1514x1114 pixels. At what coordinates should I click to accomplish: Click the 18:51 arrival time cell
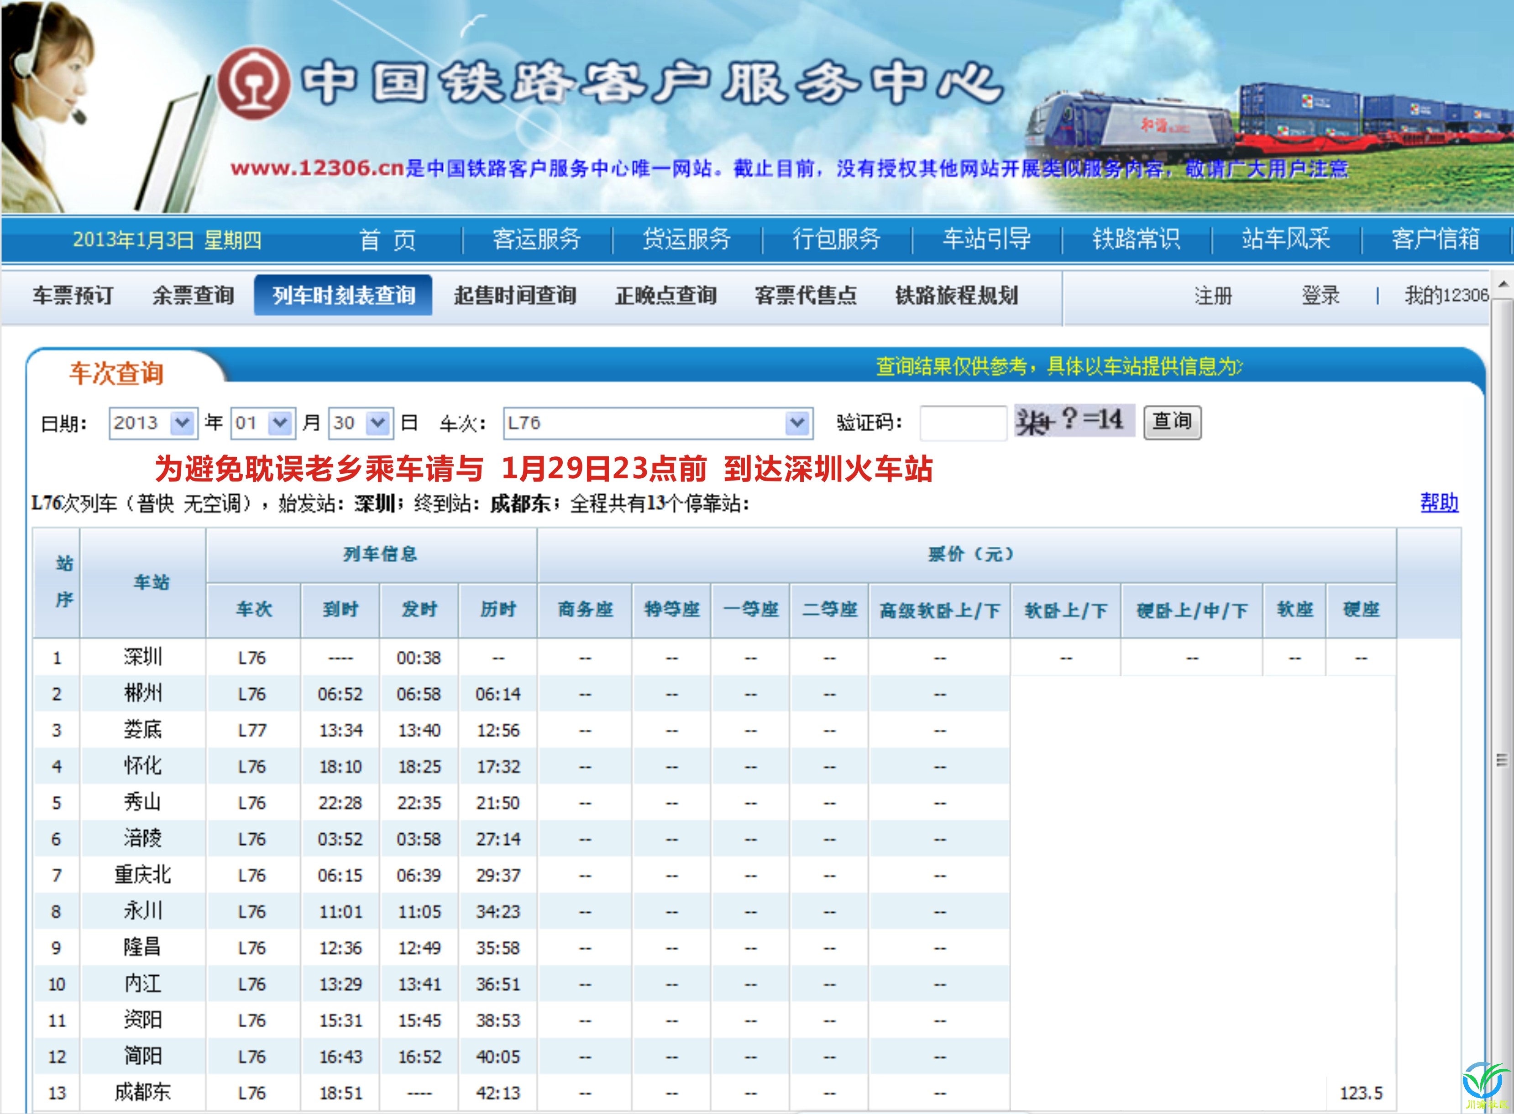pyautogui.click(x=341, y=1093)
